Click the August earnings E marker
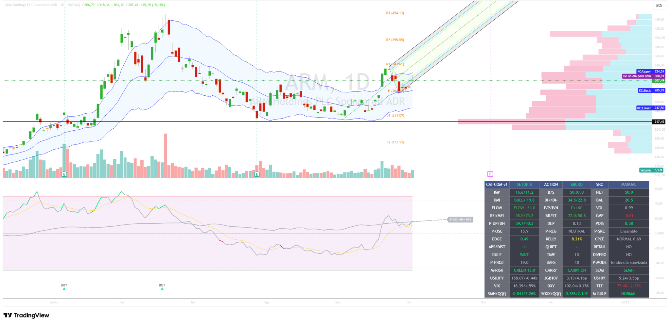 pyautogui.click(x=257, y=174)
